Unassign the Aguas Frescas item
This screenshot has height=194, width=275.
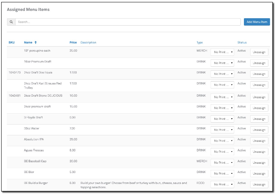coord(259,152)
